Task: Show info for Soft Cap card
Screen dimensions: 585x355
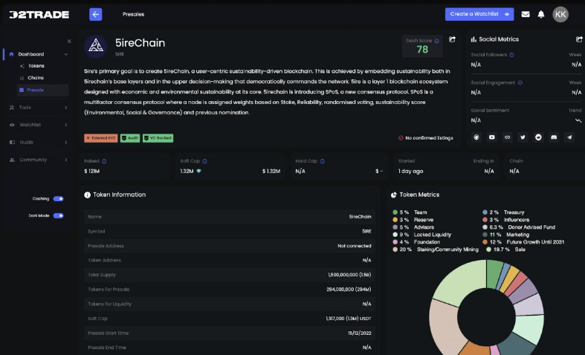Action: click(204, 161)
